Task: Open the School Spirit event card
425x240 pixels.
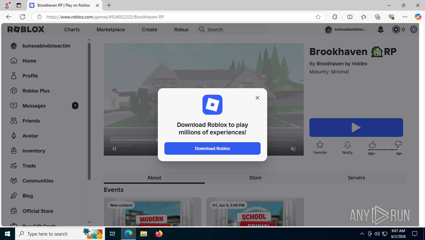Action: pos(255,212)
